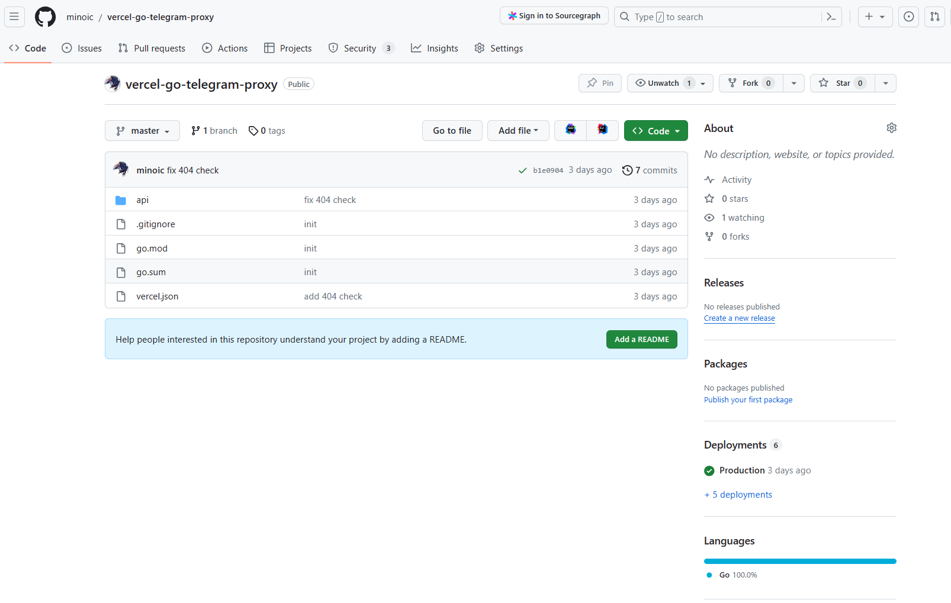The height and width of the screenshot is (603, 951).
Task: Click Add a README button
Action: tap(641, 339)
